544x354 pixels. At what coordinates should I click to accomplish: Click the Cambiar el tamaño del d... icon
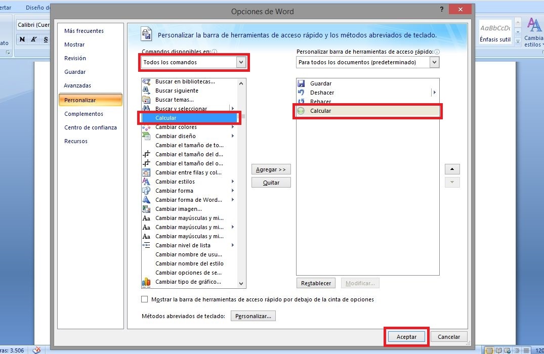pos(146,154)
